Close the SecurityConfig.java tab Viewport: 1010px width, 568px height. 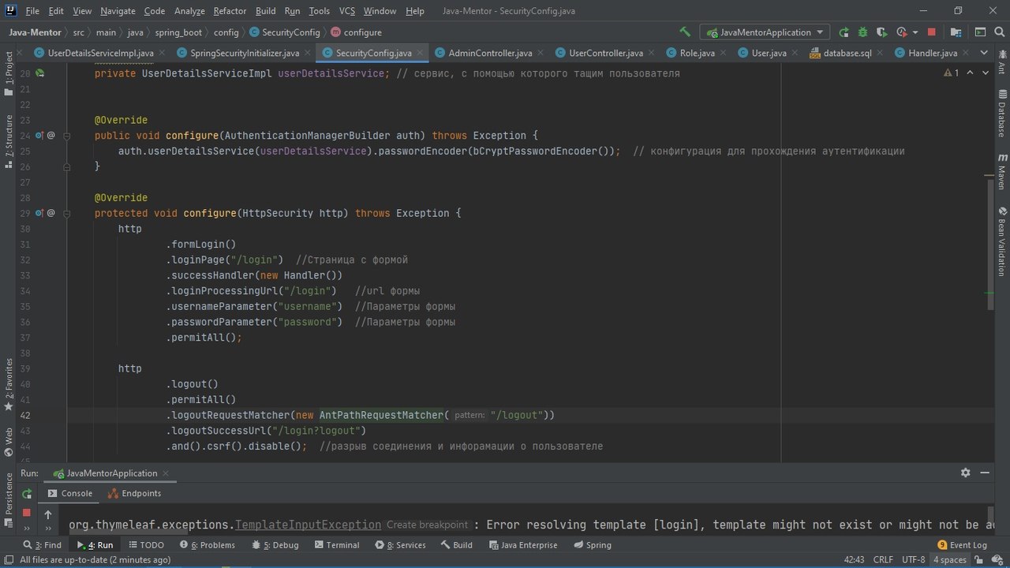coord(420,53)
